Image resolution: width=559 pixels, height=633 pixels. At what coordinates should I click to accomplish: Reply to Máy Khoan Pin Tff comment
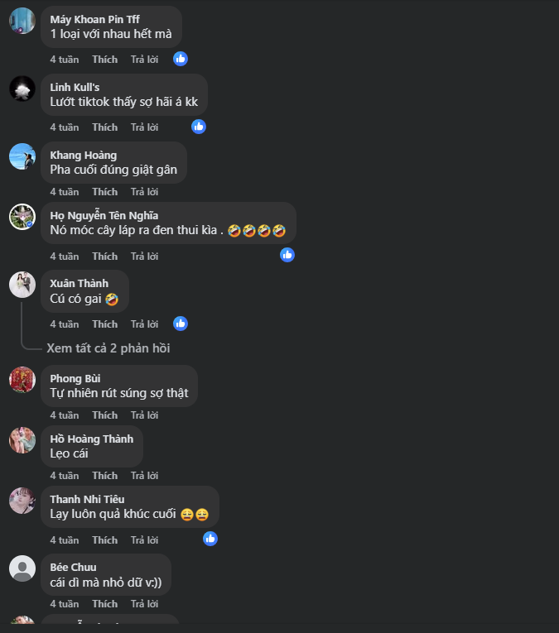[144, 60]
